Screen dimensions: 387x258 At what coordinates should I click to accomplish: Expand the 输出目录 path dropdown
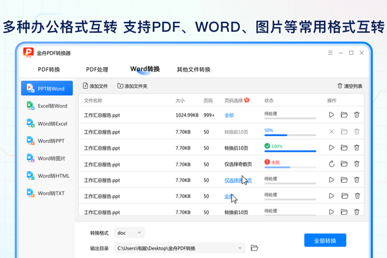(241, 248)
